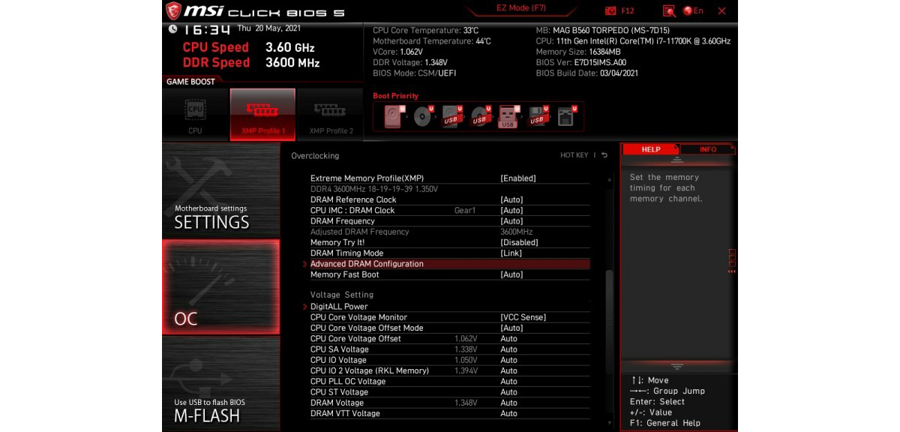The width and height of the screenshot is (900, 432).
Task: Select CPU IO 2 Voltage (RKL Memory) Auto
Action: point(508,370)
